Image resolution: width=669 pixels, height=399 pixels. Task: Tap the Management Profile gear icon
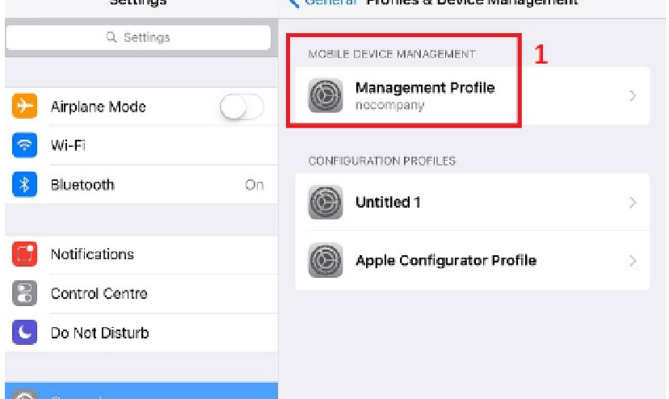(326, 96)
